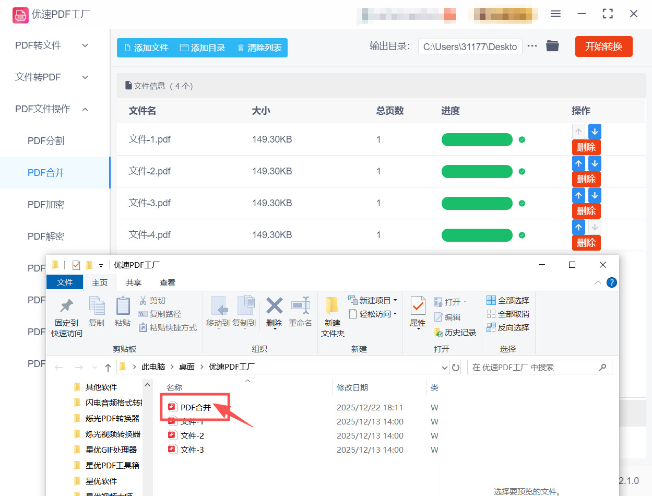Click 复制路径 in the ribbon
The image size is (652, 496).
tap(160, 314)
